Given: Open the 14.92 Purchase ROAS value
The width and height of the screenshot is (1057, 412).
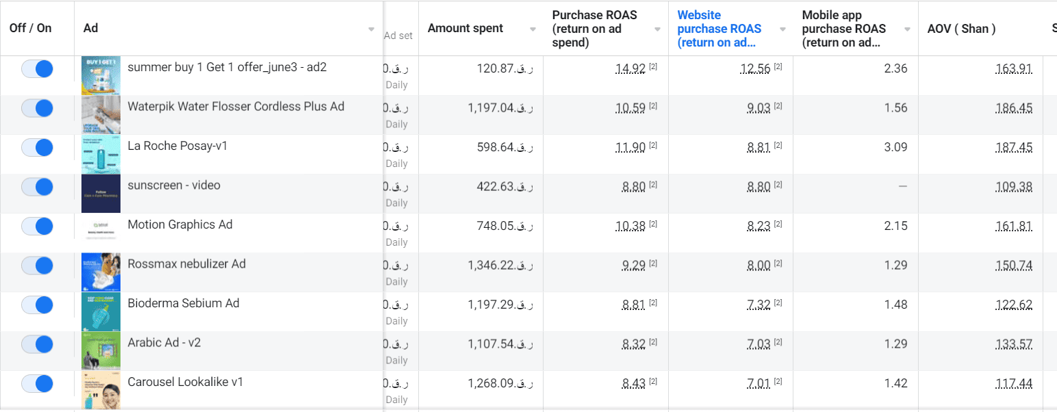Looking at the screenshot, I should (630, 68).
